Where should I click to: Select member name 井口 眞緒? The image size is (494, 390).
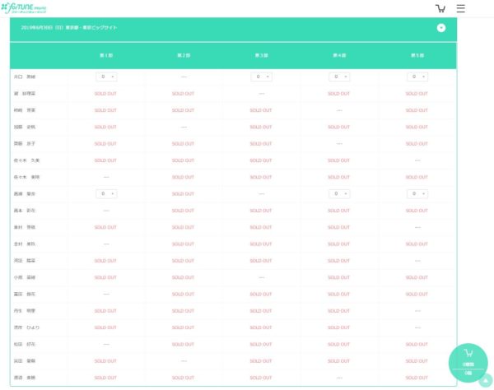25,77
